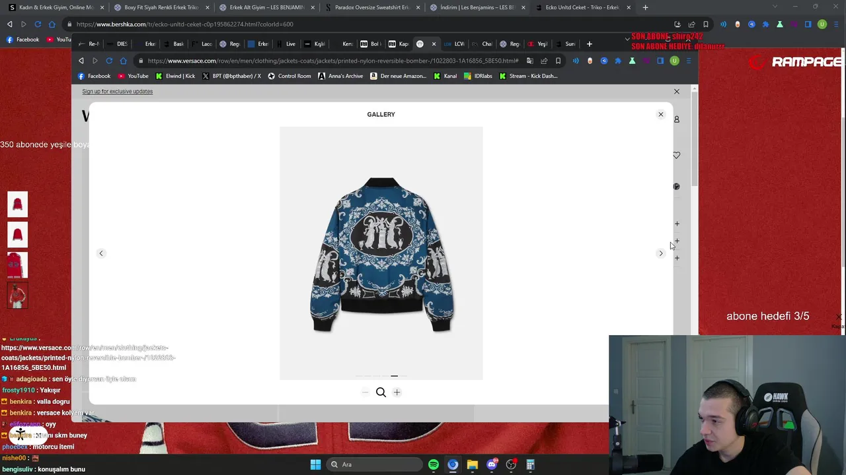Switch to 'Kadın & Erkek Giyim' Bershka tab

click(x=55, y=7)
